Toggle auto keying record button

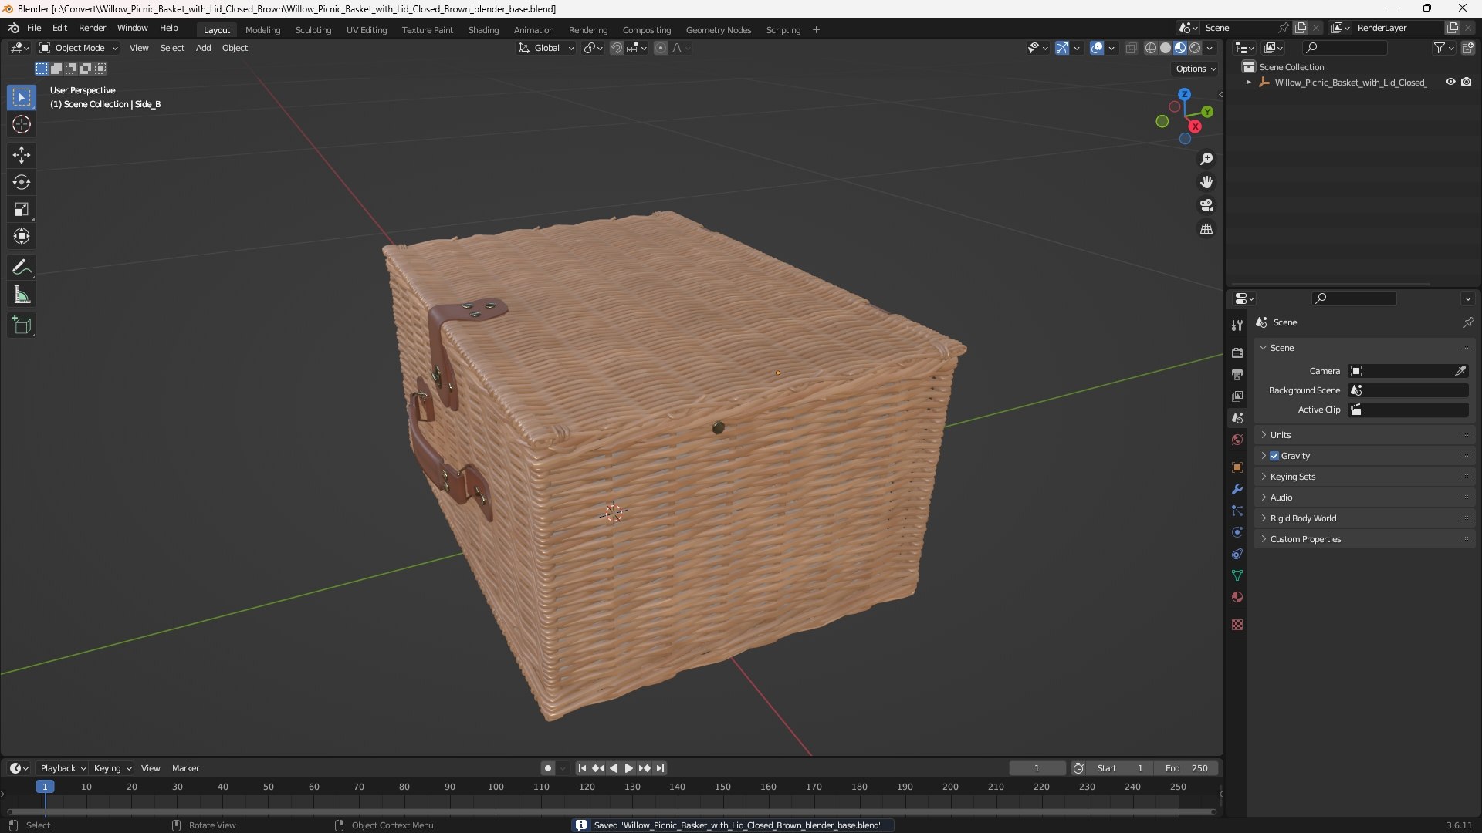[548, 768]
